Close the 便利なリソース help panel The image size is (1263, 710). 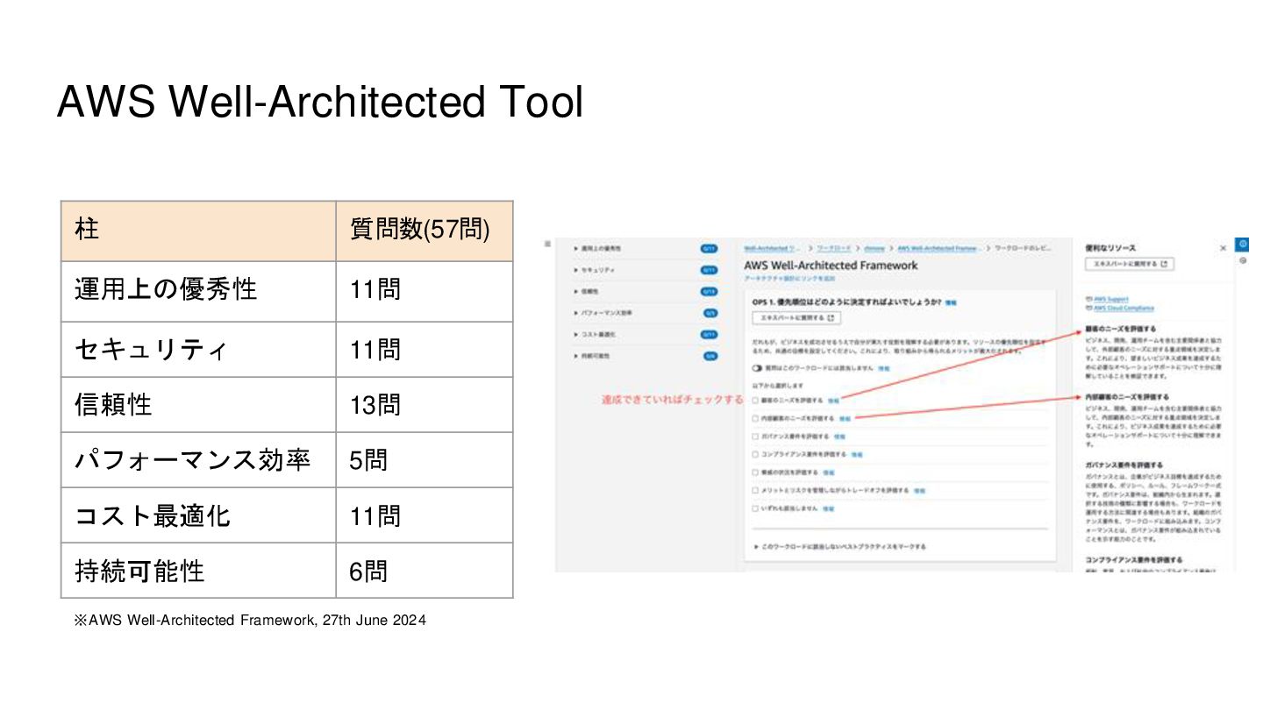click(1223, 248)
